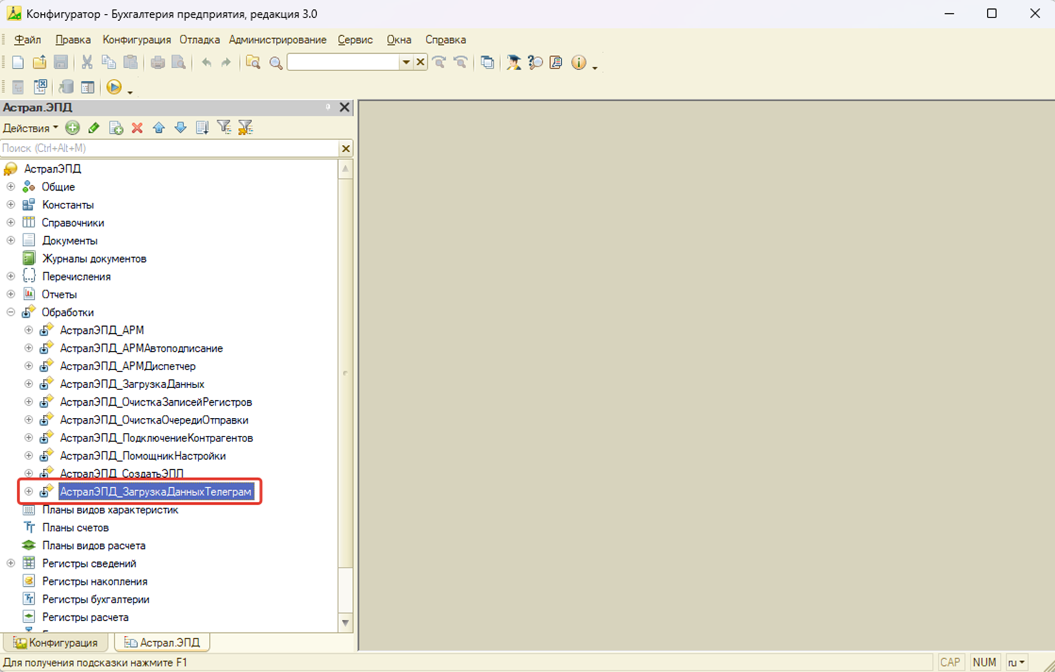The height and width of the screenshot is (672, 1055).
Task: Move item up with blue arrow
Action: [159, 127]
